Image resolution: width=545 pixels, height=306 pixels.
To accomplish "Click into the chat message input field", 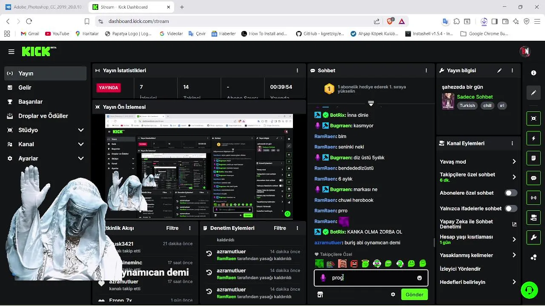I will tap(371, 278).
